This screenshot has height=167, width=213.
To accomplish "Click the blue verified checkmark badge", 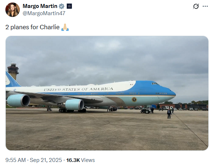I will click(61, 6).
